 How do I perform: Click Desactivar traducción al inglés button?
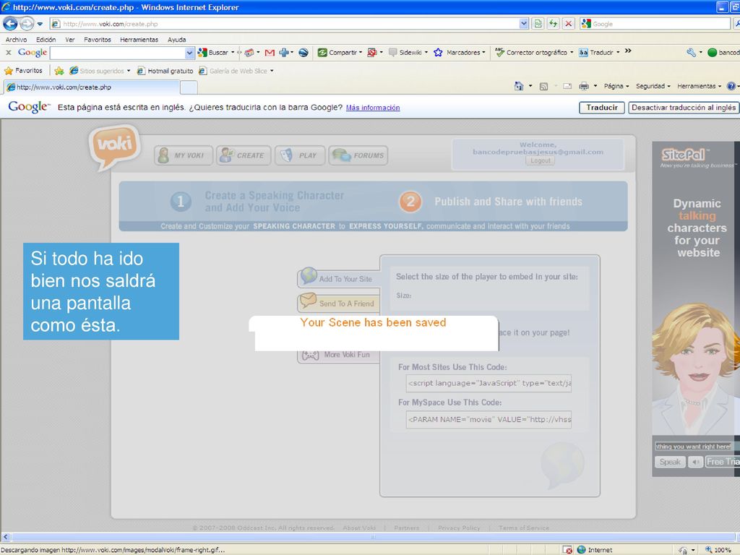point(684,108)
